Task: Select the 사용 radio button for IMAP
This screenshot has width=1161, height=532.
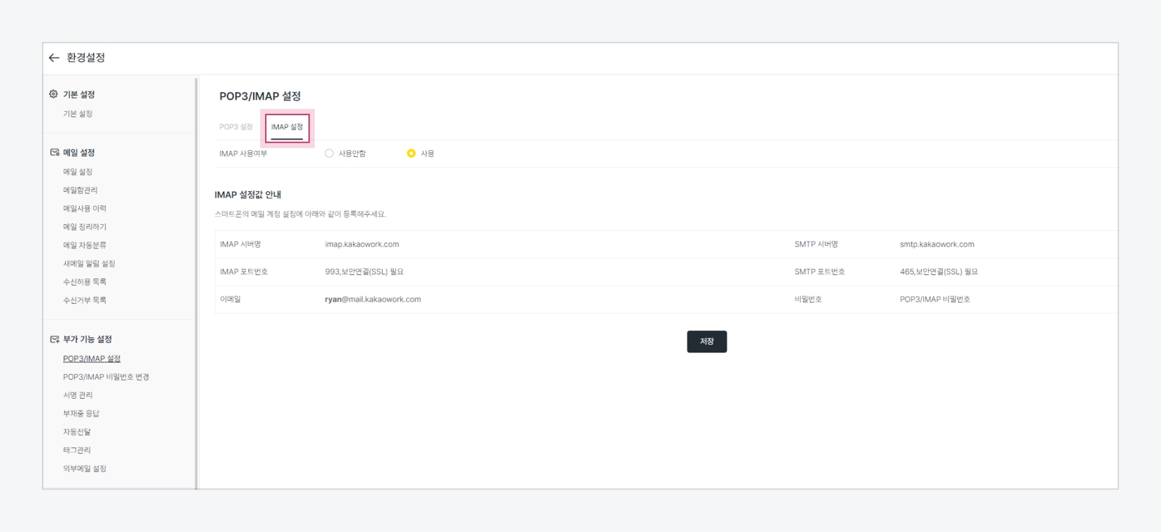Action: pyautogui.click(x=411, y=154)
